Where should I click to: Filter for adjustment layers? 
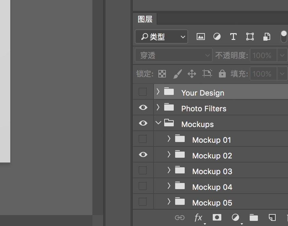point(217,37)
